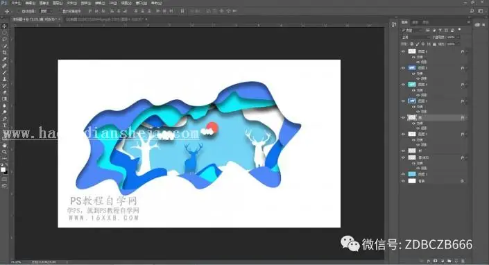Screen dimensions: 489x265
Task: Open the Help menu
Action: [157, 3]
